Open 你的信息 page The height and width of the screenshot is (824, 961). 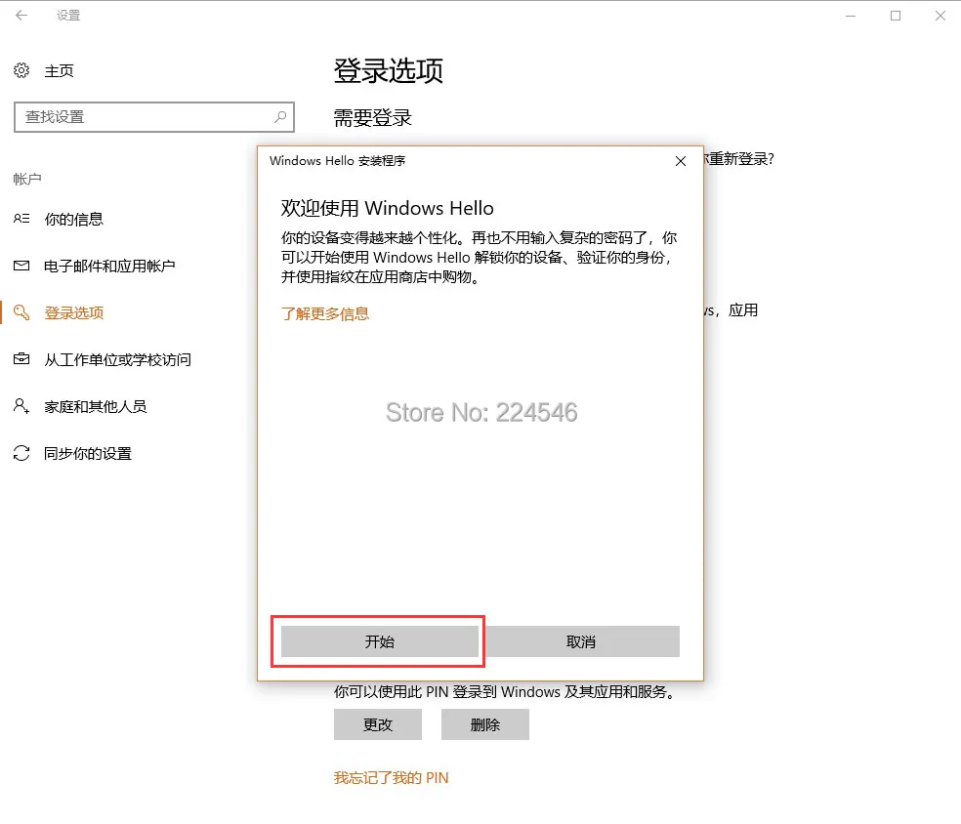[73, 220]
